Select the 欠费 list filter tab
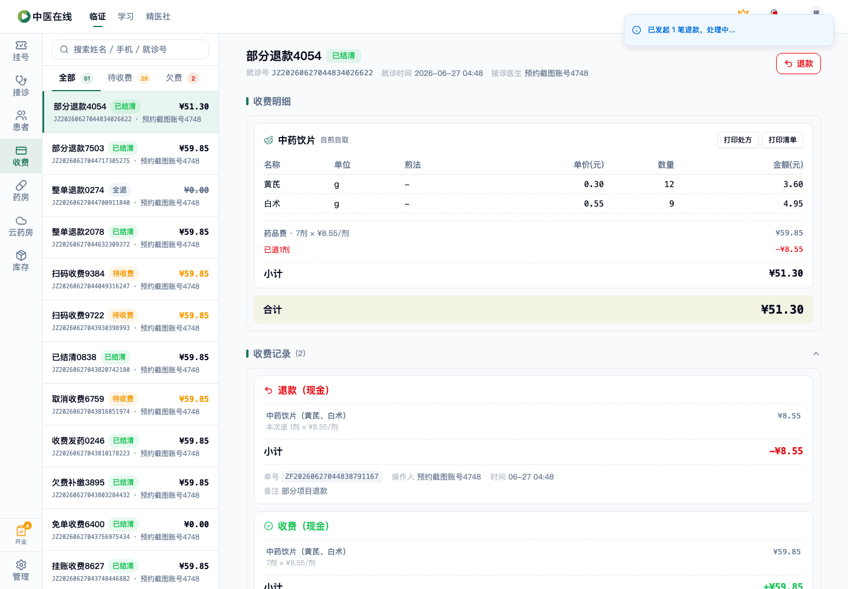The width and height of the screenshot is (848, 589). pos(182,78)
